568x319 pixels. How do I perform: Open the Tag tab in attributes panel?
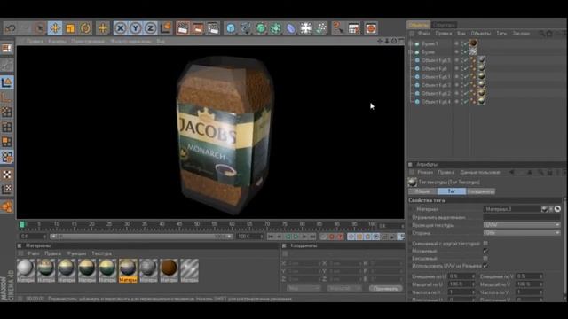[x=452, y=191]
